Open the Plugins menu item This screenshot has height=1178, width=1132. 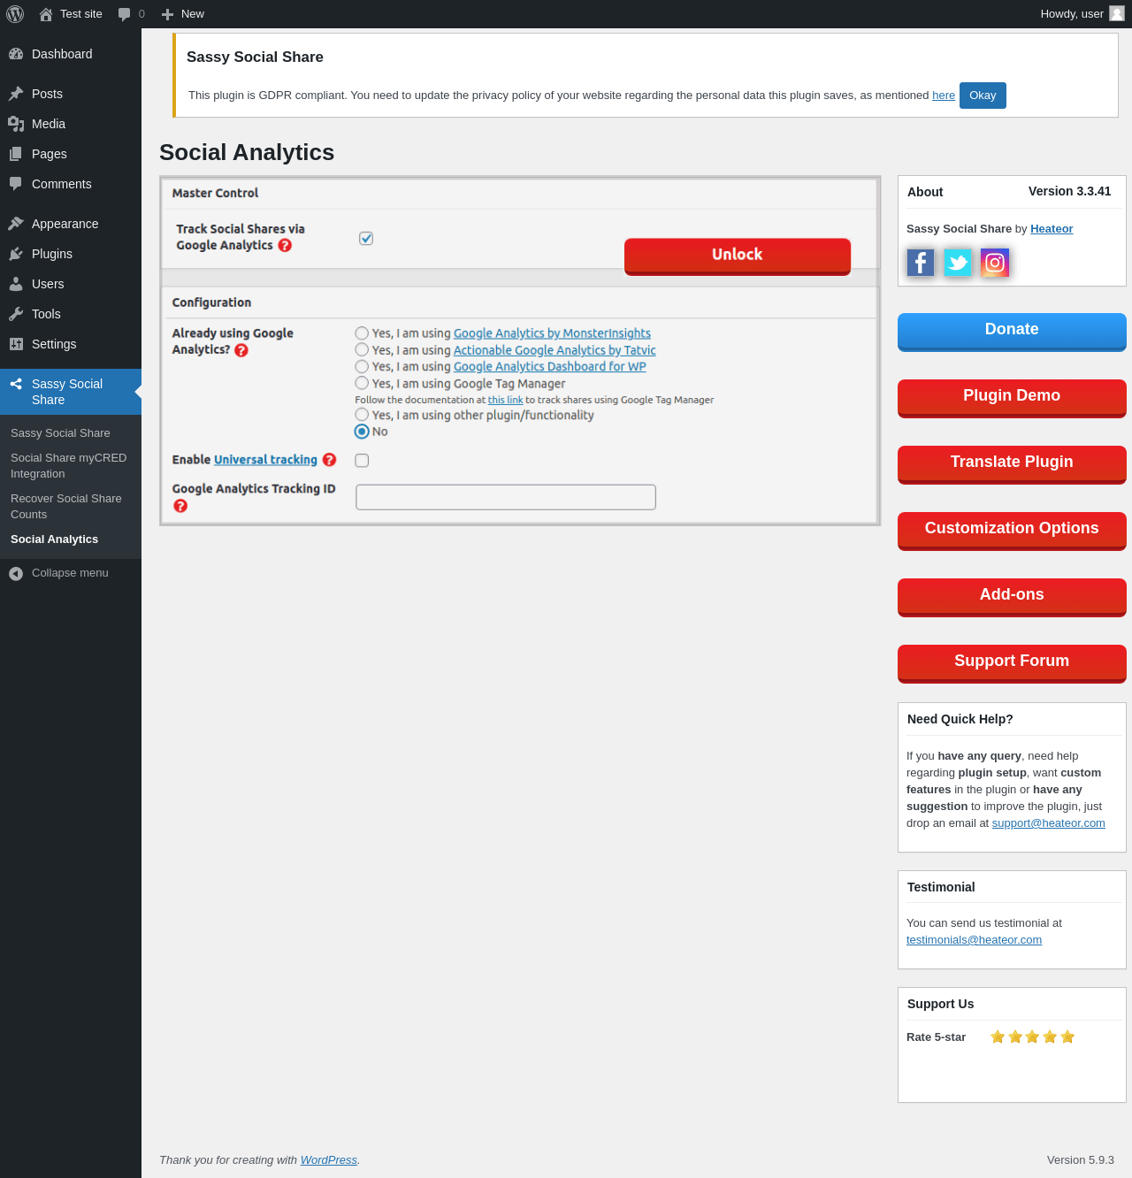(x=71, y=254)
